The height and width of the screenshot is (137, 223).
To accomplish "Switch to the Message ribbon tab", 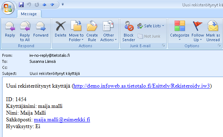I will [29, 14].
